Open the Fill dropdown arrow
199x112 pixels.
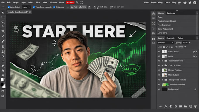point(185,47)
